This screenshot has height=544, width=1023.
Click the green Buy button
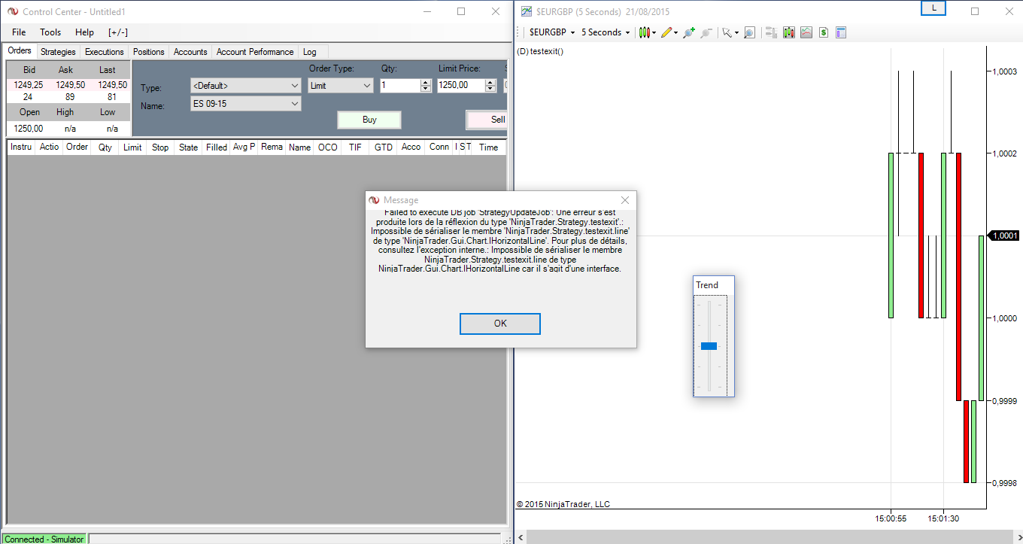[369, 120]
